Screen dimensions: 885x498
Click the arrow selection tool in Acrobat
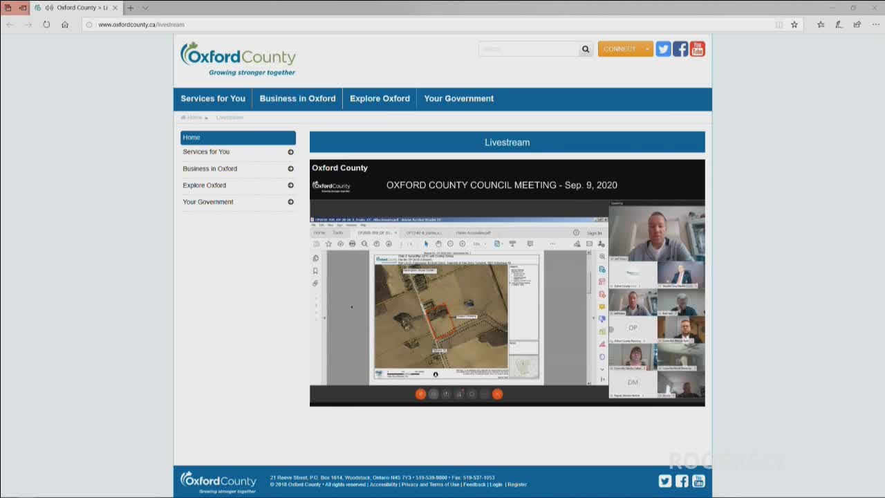pyautogui.click(x=426, y=244)
